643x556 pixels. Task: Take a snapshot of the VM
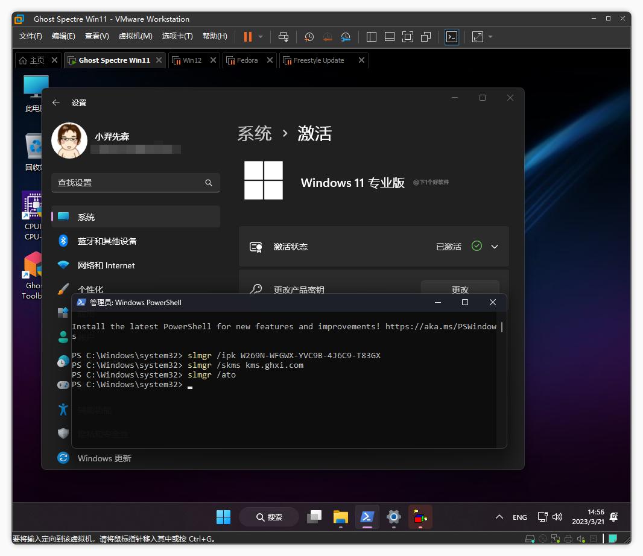pyautogui.click(x=309, y=37)
